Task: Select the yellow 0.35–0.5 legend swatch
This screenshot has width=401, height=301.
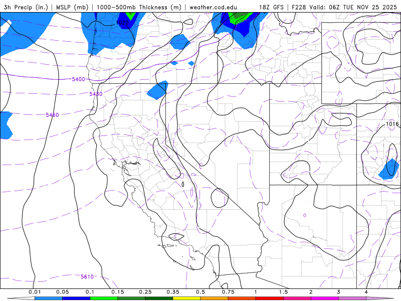Action: point(186,298)
